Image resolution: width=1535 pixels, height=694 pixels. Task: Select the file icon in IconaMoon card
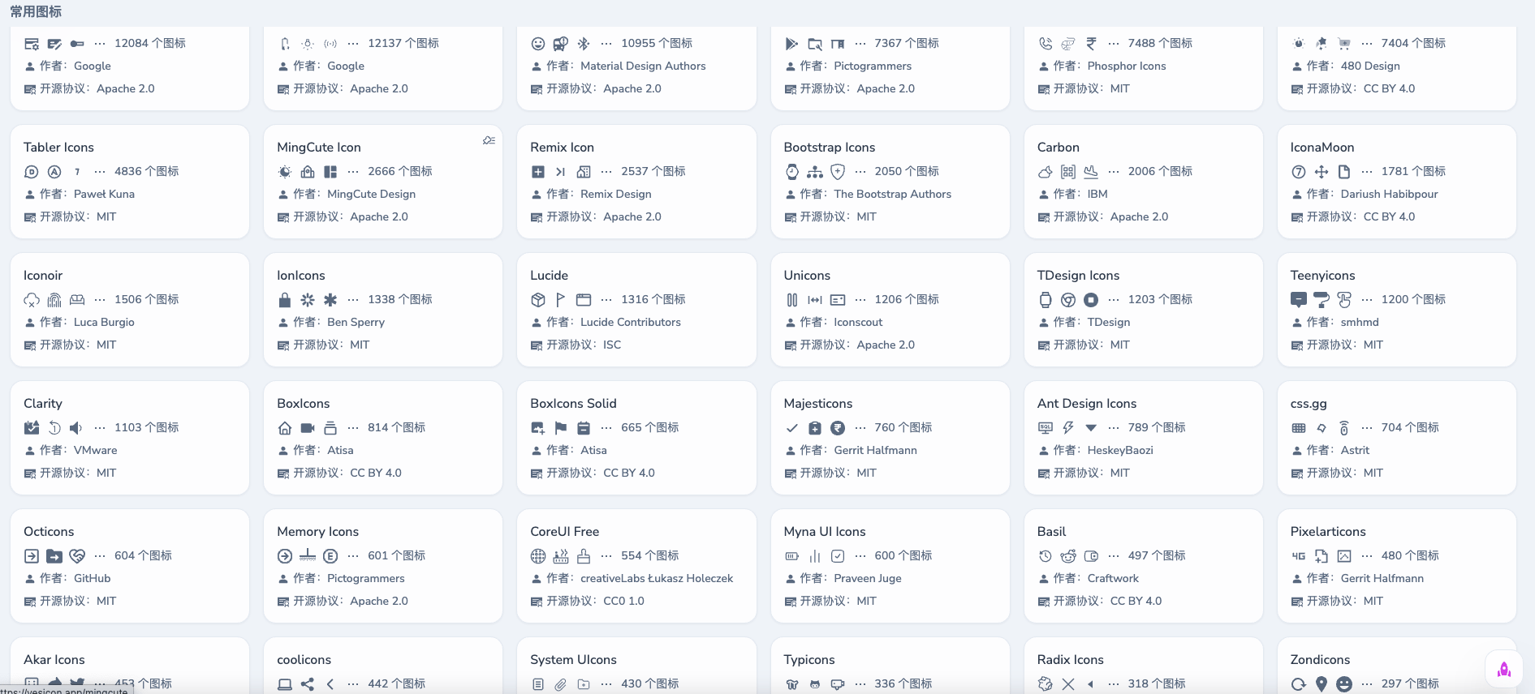tap(1344, 172)
